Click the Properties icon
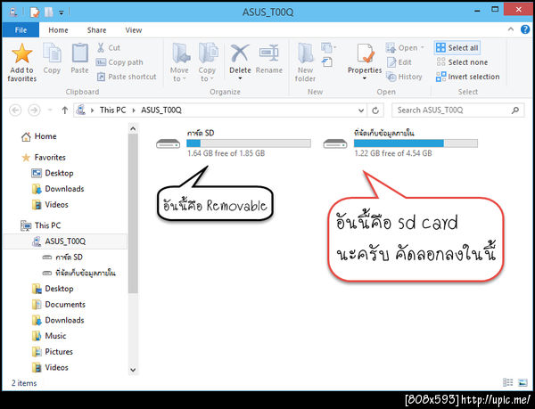The width and height of the screenshot is (535, 409). (365, 53)
